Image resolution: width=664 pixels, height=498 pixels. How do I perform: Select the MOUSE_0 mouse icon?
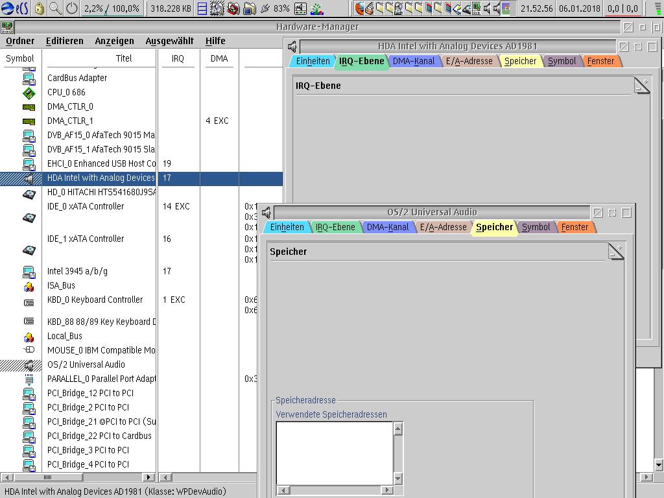(x=29, y=350)
